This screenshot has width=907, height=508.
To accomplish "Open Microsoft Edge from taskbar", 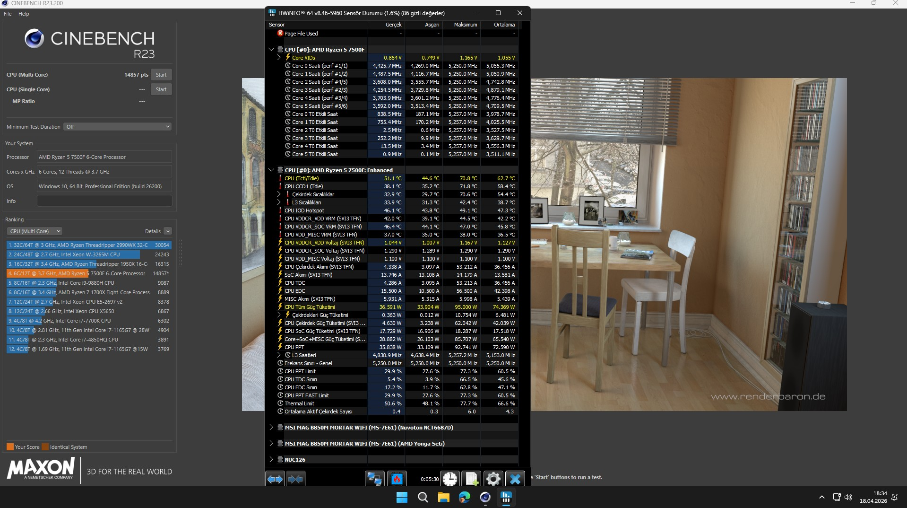I will [465, 497].
